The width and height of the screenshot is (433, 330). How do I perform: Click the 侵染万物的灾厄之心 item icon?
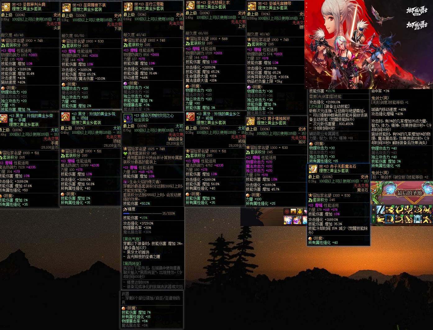click(128, 118)
